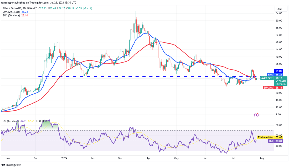Select the SMA (50, close) indicator legend
Image resolution: width=289 pixels, height=168 pixels.
pos(11,15)
